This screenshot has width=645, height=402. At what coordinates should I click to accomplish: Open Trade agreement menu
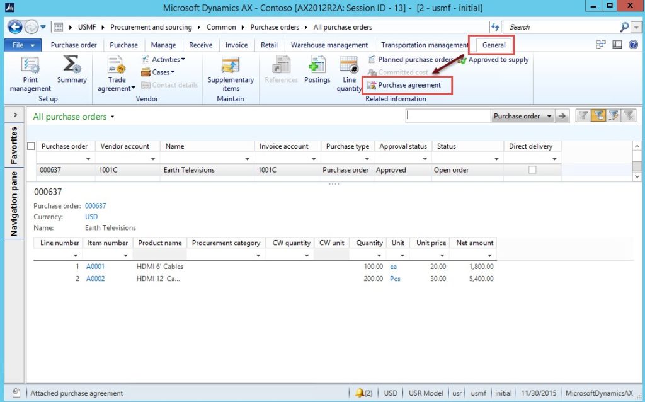point(117,74)
